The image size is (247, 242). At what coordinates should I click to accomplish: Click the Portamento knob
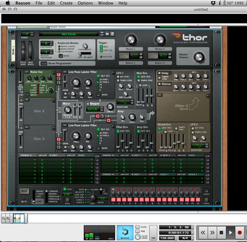(85, 46)
